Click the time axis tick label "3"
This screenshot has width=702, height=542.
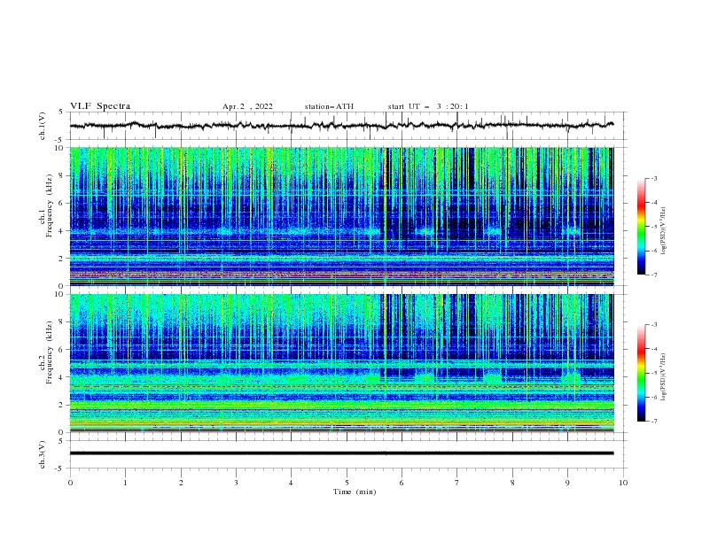[x=236, y=483]
